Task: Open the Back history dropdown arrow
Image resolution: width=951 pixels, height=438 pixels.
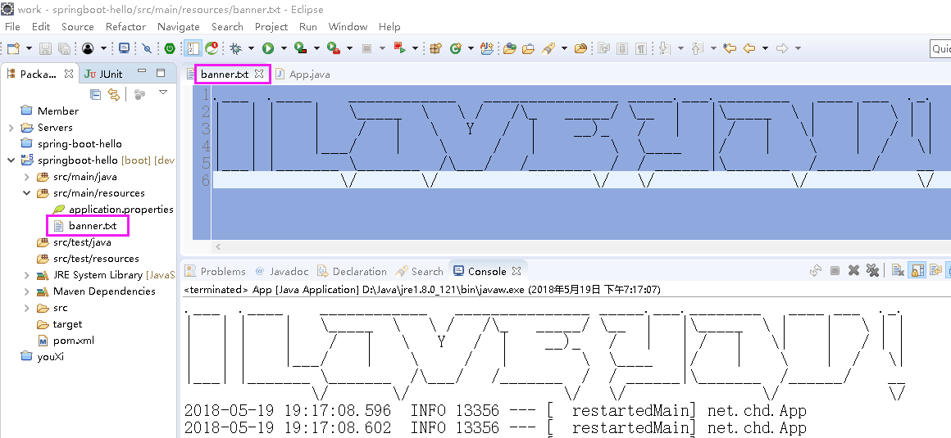Action: tap(766, 48)
